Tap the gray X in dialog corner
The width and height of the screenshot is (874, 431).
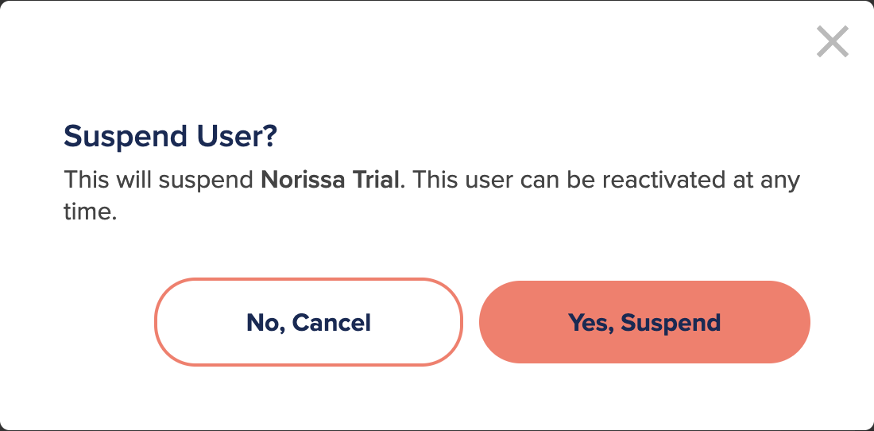click(832, 41)
